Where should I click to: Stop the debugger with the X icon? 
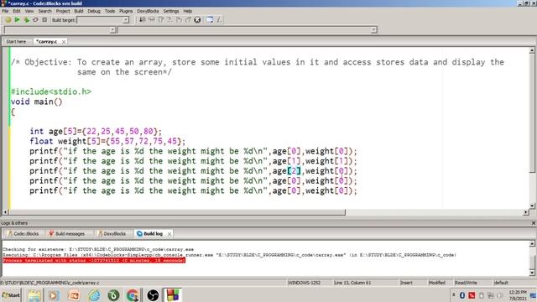(x=197, y=20)
